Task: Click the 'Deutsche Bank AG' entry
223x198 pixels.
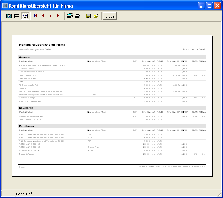Action: pyautogui.click(x=27, y=75)
